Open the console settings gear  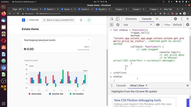188,25
